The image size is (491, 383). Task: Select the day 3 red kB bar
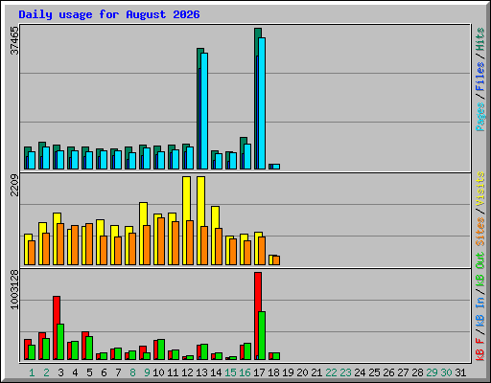click(57, 309)
